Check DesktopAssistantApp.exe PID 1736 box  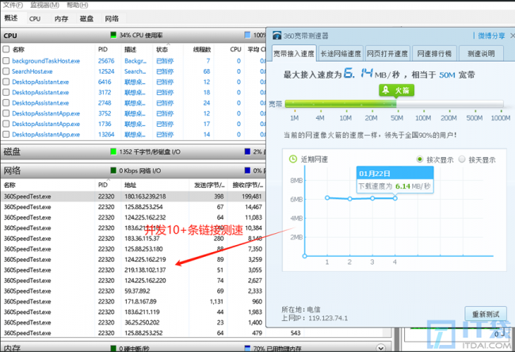click(x=6, y=124)
